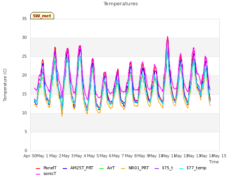
Task: Click the green AirT color swatch
Action: tap(102, 169)
